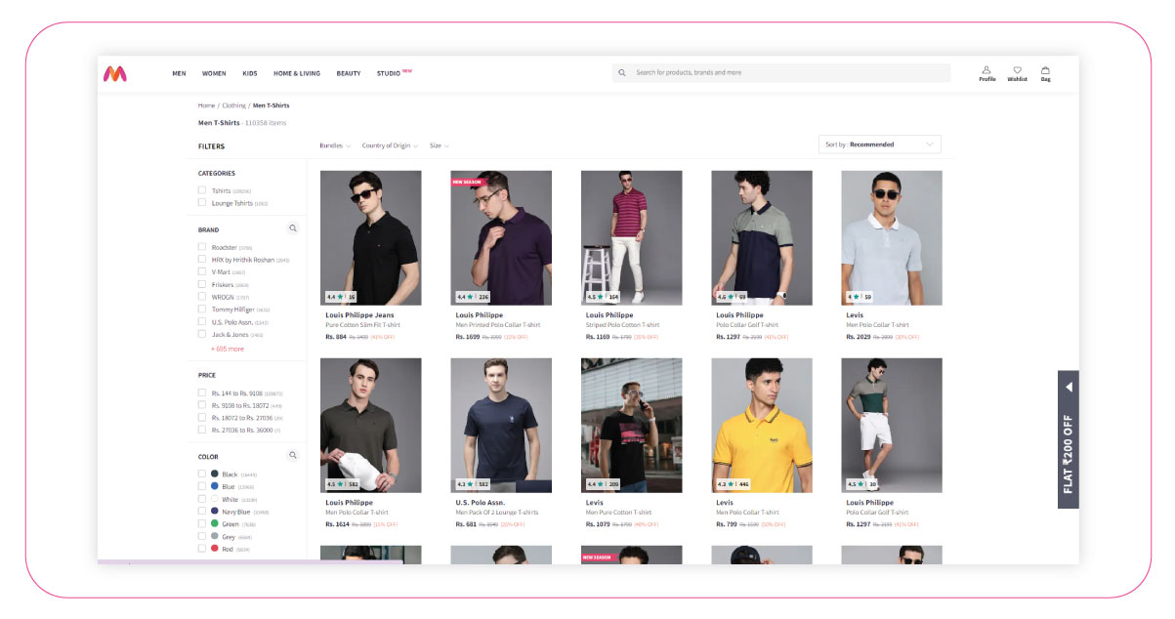Click the product search input field
The width and height of the screenshot is (1175, 619).
[x=781, y=72]
